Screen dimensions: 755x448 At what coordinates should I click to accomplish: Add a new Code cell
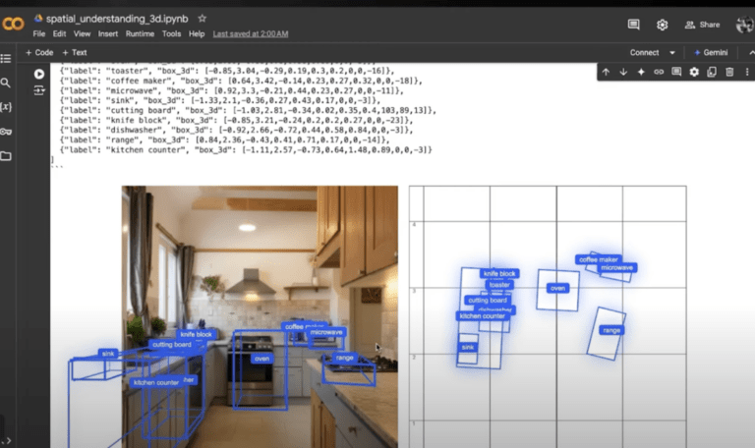point(39,52)
